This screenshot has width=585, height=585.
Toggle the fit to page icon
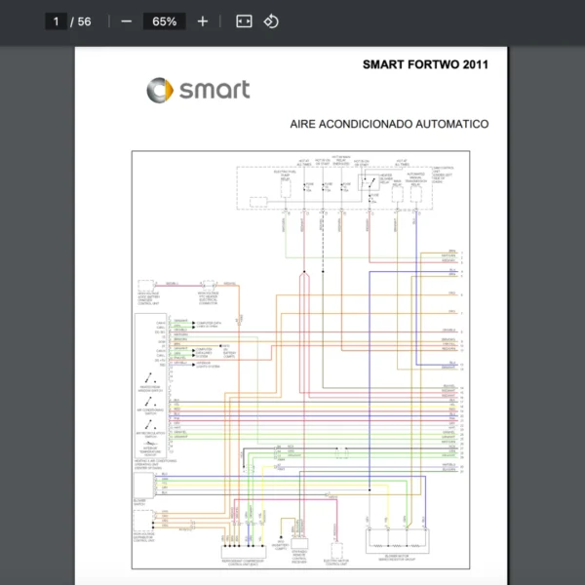(x=244, y=21)
